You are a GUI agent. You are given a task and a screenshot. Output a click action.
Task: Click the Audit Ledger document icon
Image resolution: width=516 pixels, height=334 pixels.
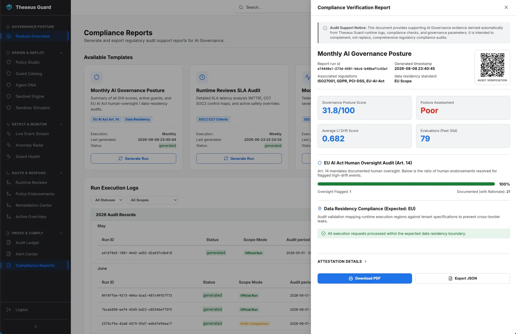[x=9, y=242]
